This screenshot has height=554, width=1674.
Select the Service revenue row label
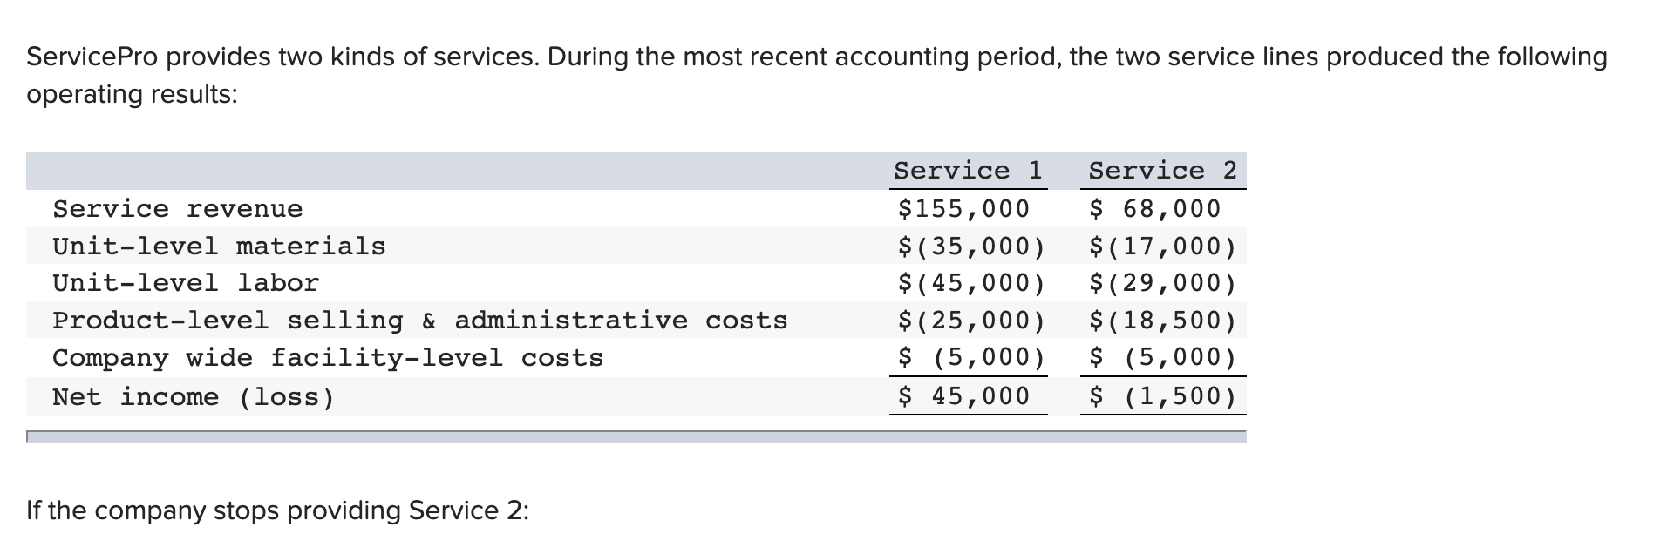[x=178, y=209]
